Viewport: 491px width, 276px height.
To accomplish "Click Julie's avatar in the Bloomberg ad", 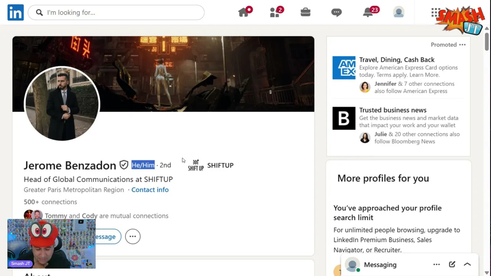I will click(x=365, y=137).
